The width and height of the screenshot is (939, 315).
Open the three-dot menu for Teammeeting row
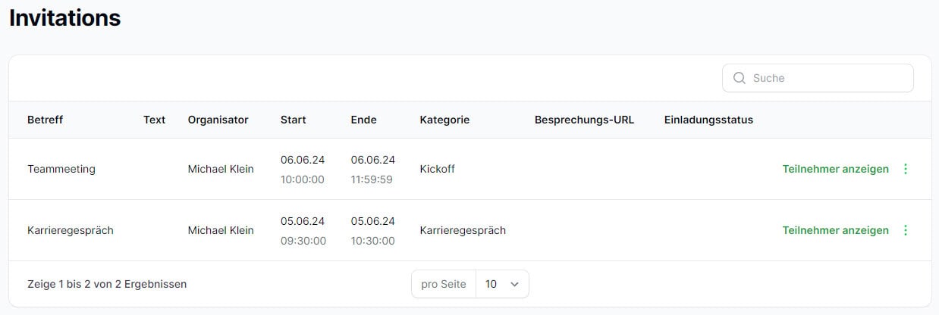click(905, 169)
